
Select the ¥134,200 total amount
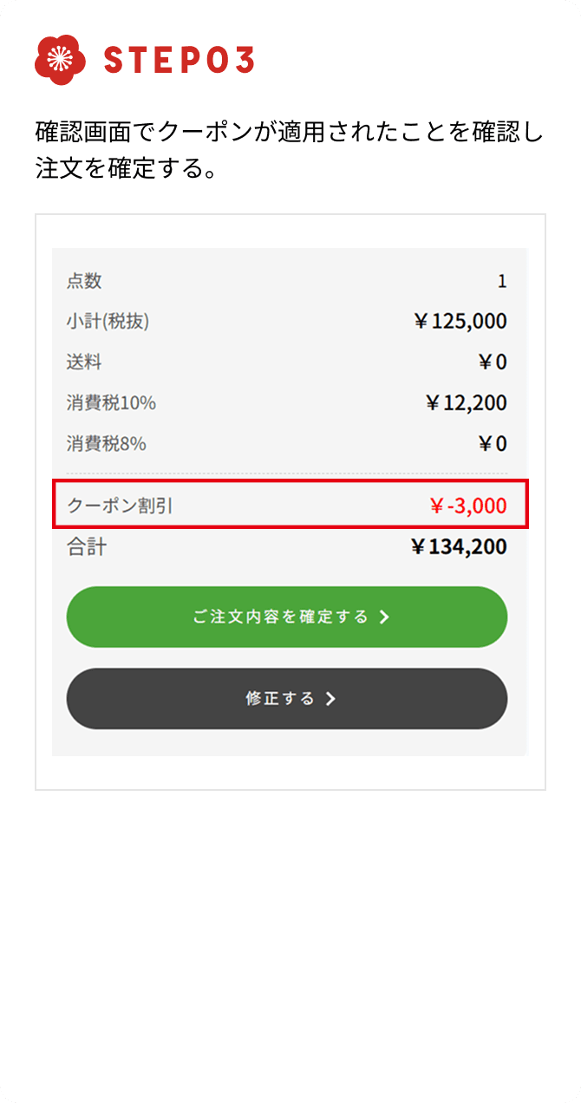click(458, 547)
